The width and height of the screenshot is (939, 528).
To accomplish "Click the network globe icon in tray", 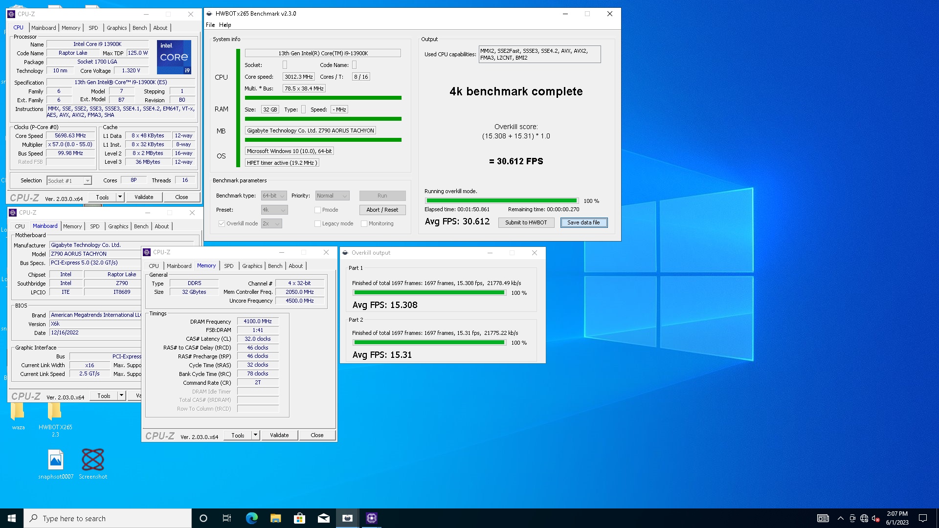I will tap(864, 518).
